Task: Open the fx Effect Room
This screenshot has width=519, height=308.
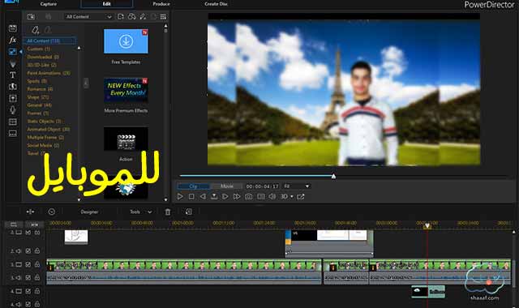Action: (x=13, y=40)
